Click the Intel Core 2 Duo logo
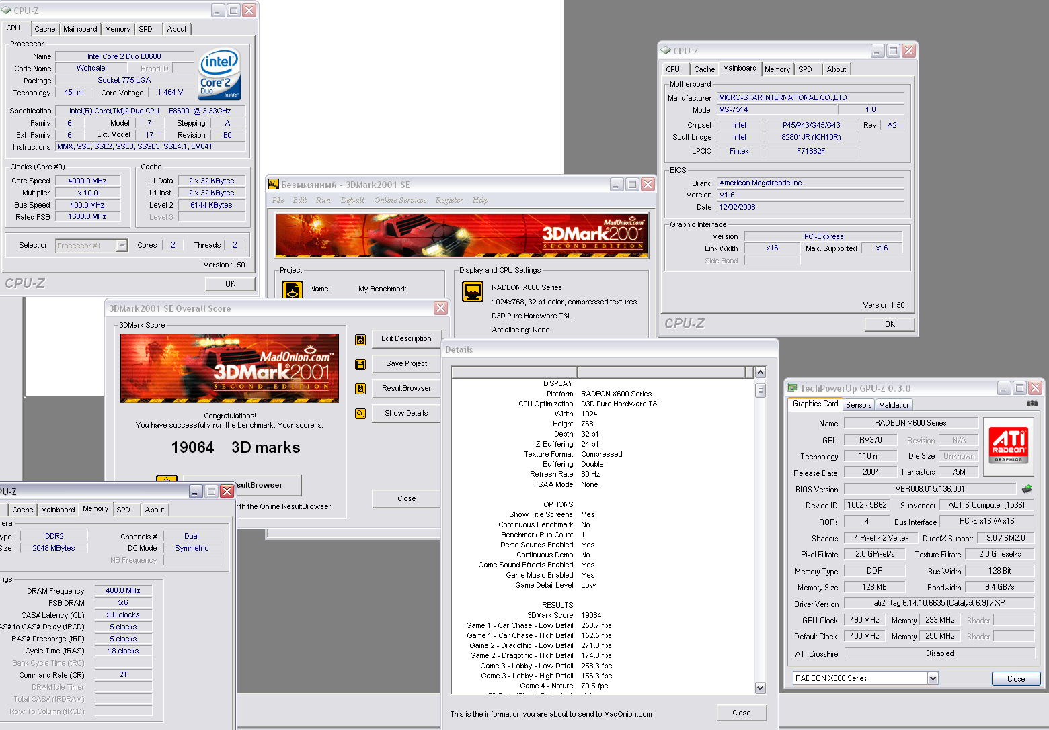The image size is (1049, 730). [x=219, y=74]
